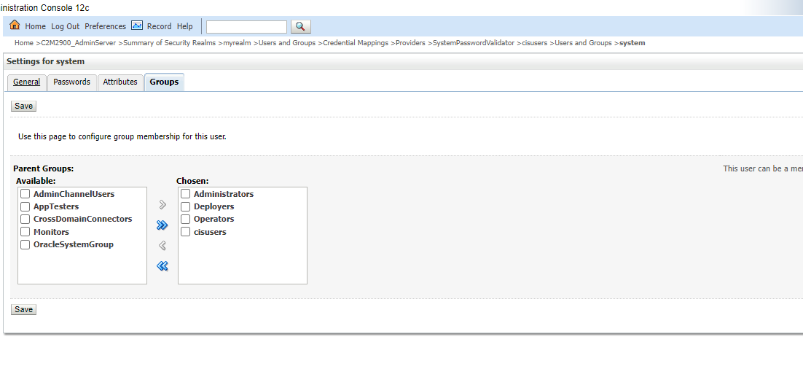Go to Providers breadcrumb
This screenshot has height=388, width=803.
(410, 43)
